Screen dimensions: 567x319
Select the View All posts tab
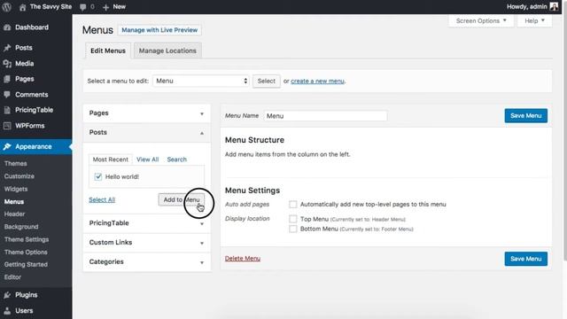tap(148, 159)
